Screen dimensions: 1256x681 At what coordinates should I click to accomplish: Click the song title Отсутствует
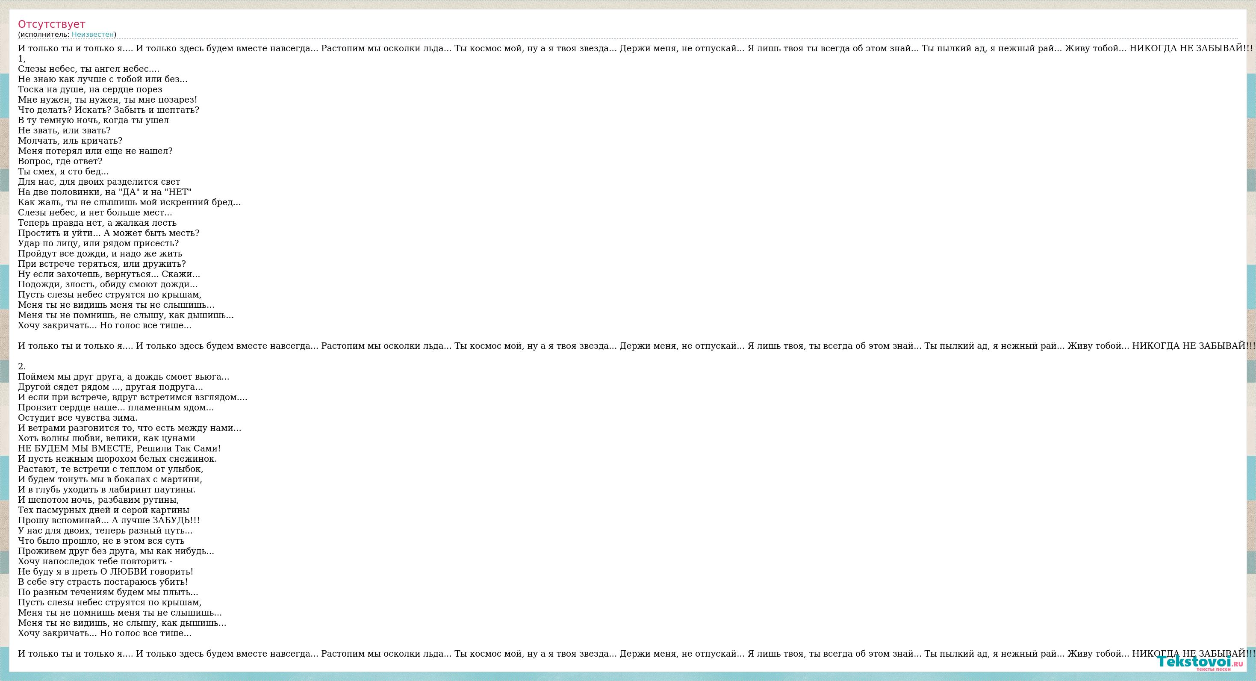[x=52, y=24]
